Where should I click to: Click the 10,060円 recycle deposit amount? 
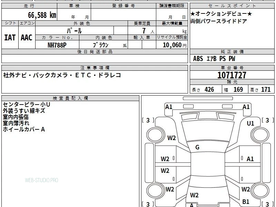175,45
